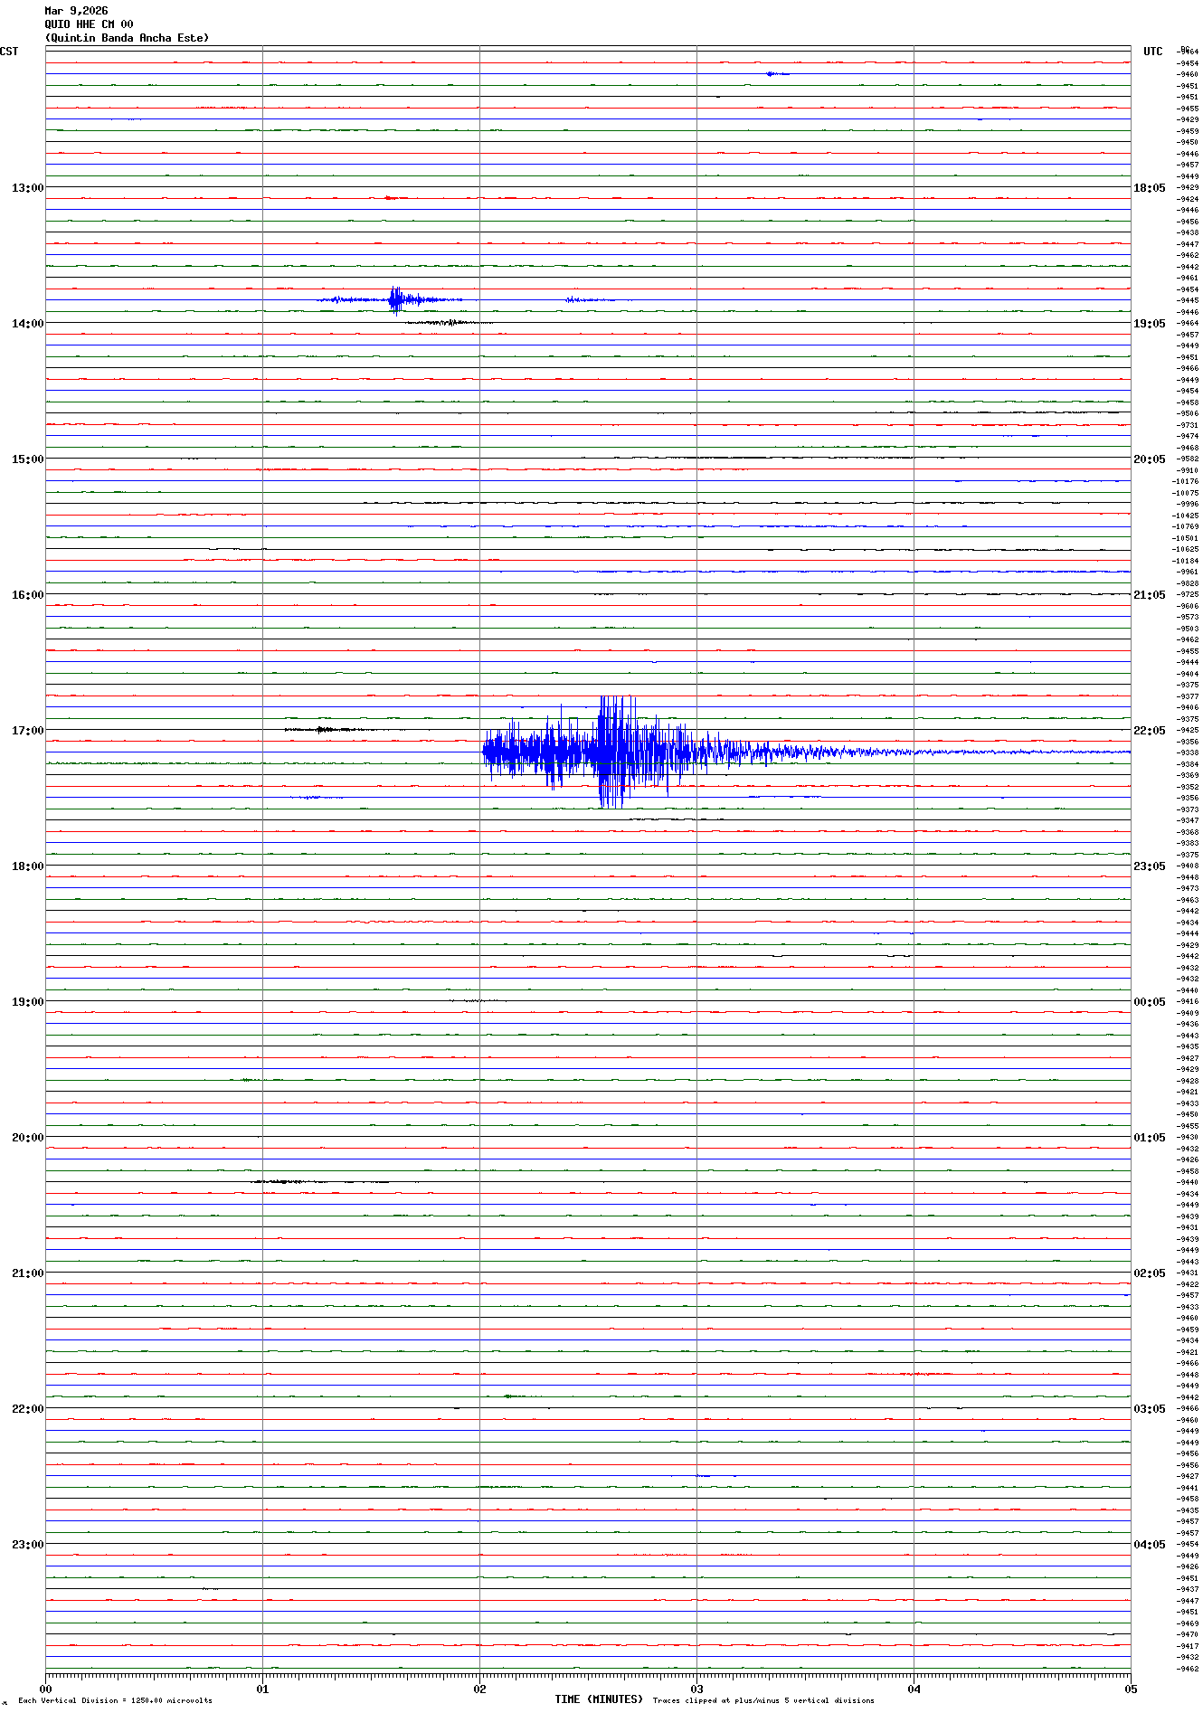This screenshot has height=1713, width=1203.
Task: Select the 20:00 CST time marker
Action: click(27, 1138)
